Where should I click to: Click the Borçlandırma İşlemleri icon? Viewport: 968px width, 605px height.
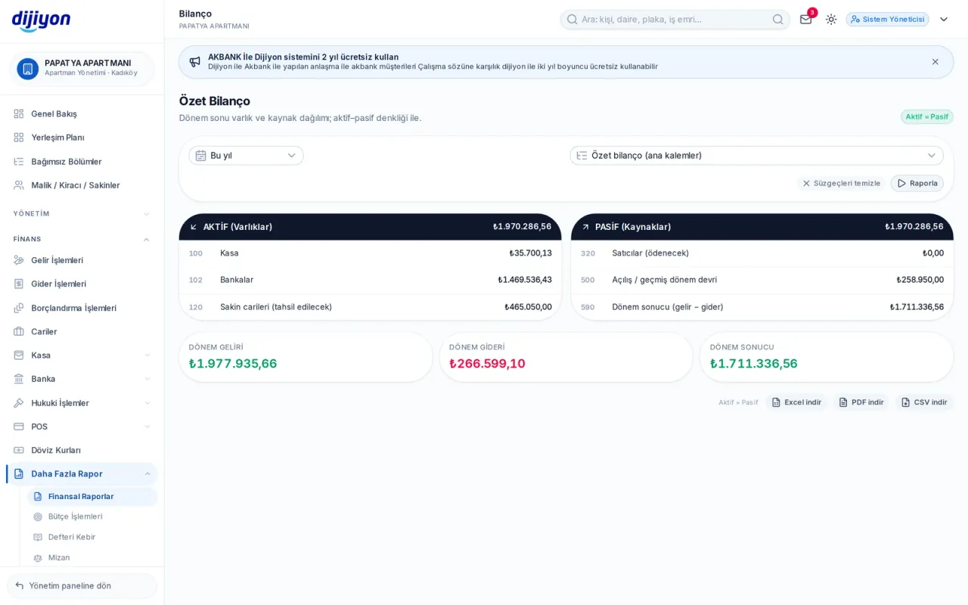(19, 308)
